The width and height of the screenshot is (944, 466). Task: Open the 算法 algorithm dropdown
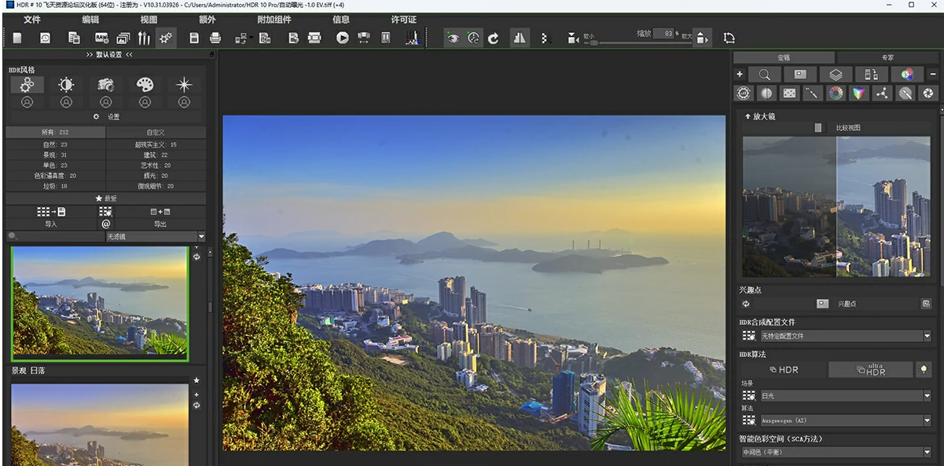[845, 420]
